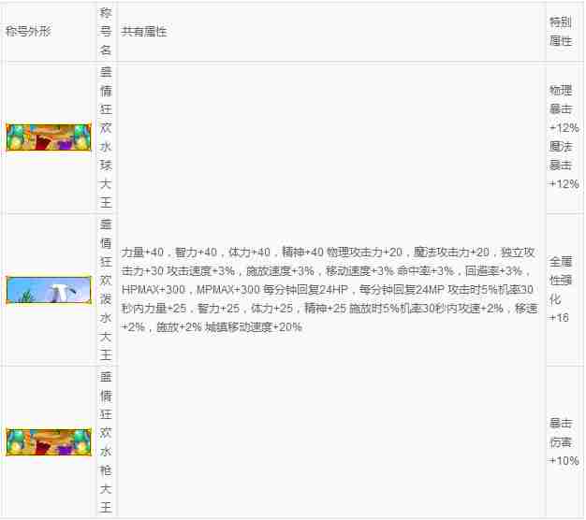Click the 魔法暴击+12% special attribute text
The width and height of the screenshot is (586, 520).
tap(564, 165)
